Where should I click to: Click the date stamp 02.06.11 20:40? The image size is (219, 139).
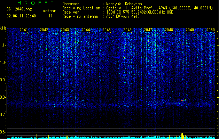pos(21,16)
